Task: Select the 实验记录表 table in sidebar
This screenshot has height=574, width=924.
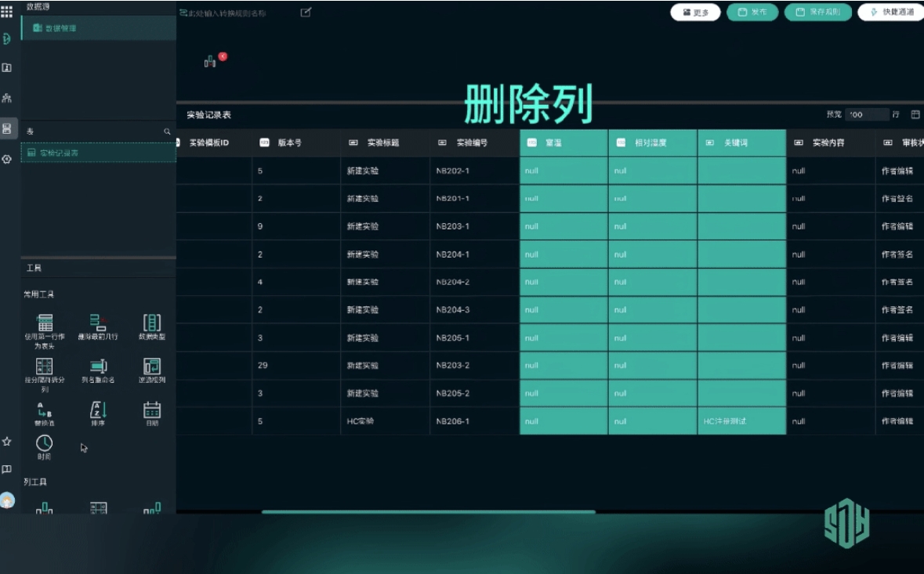Action: point(59,153)
